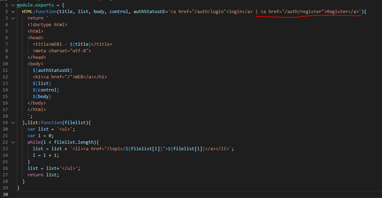Click the 'authStatusUI' parameter in the function signature
The height and width of the screenshot is (198, 382).
tap(149, 12)
